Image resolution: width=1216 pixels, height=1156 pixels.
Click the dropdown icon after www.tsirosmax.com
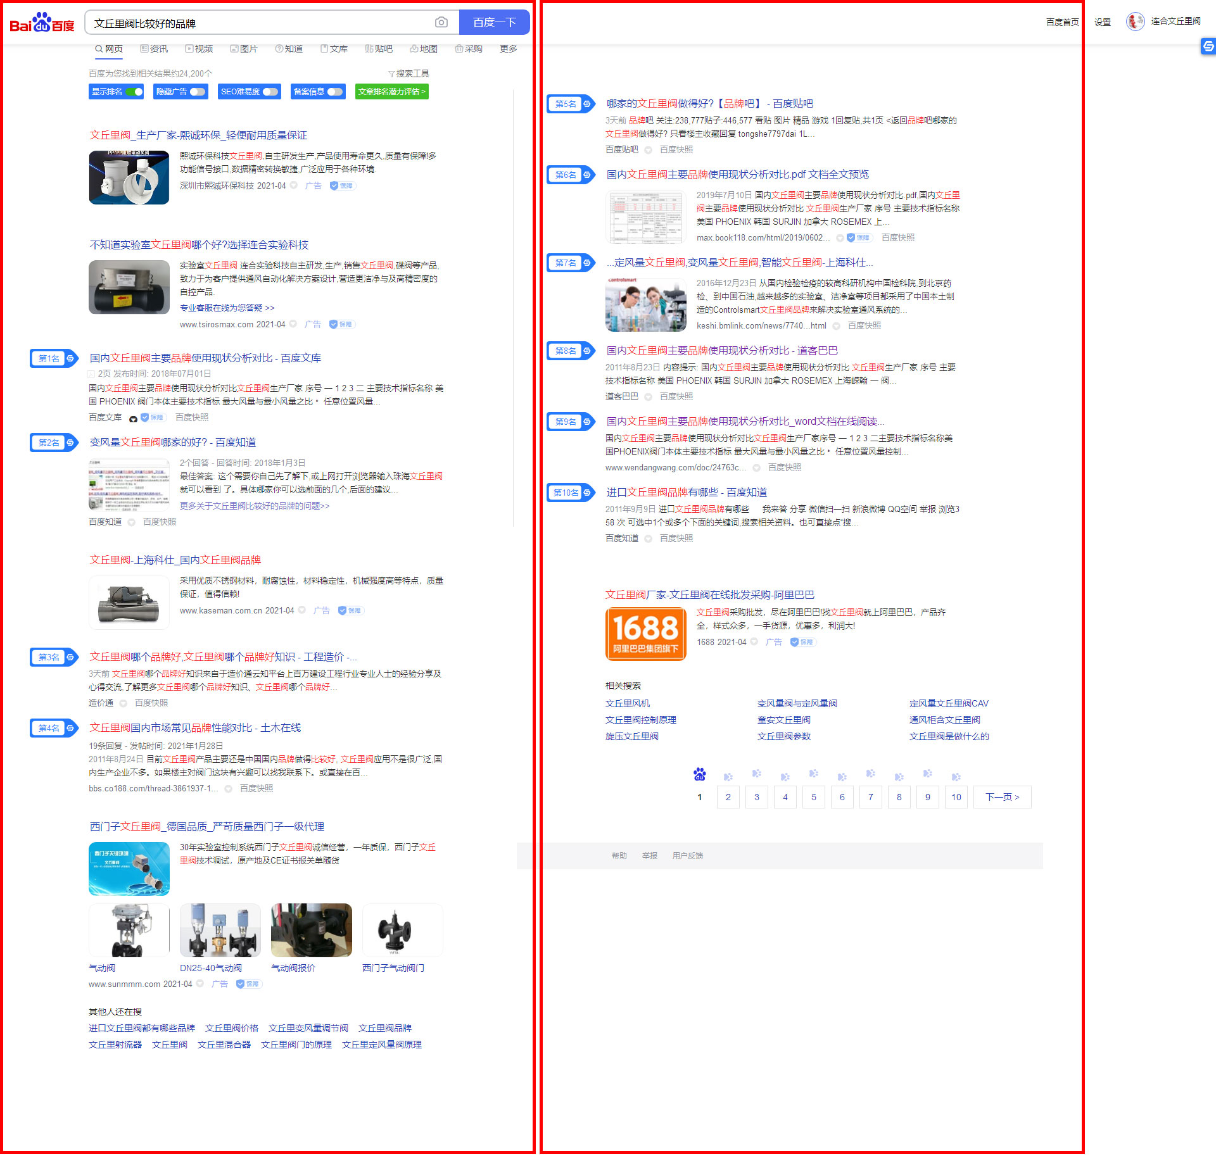293,324
